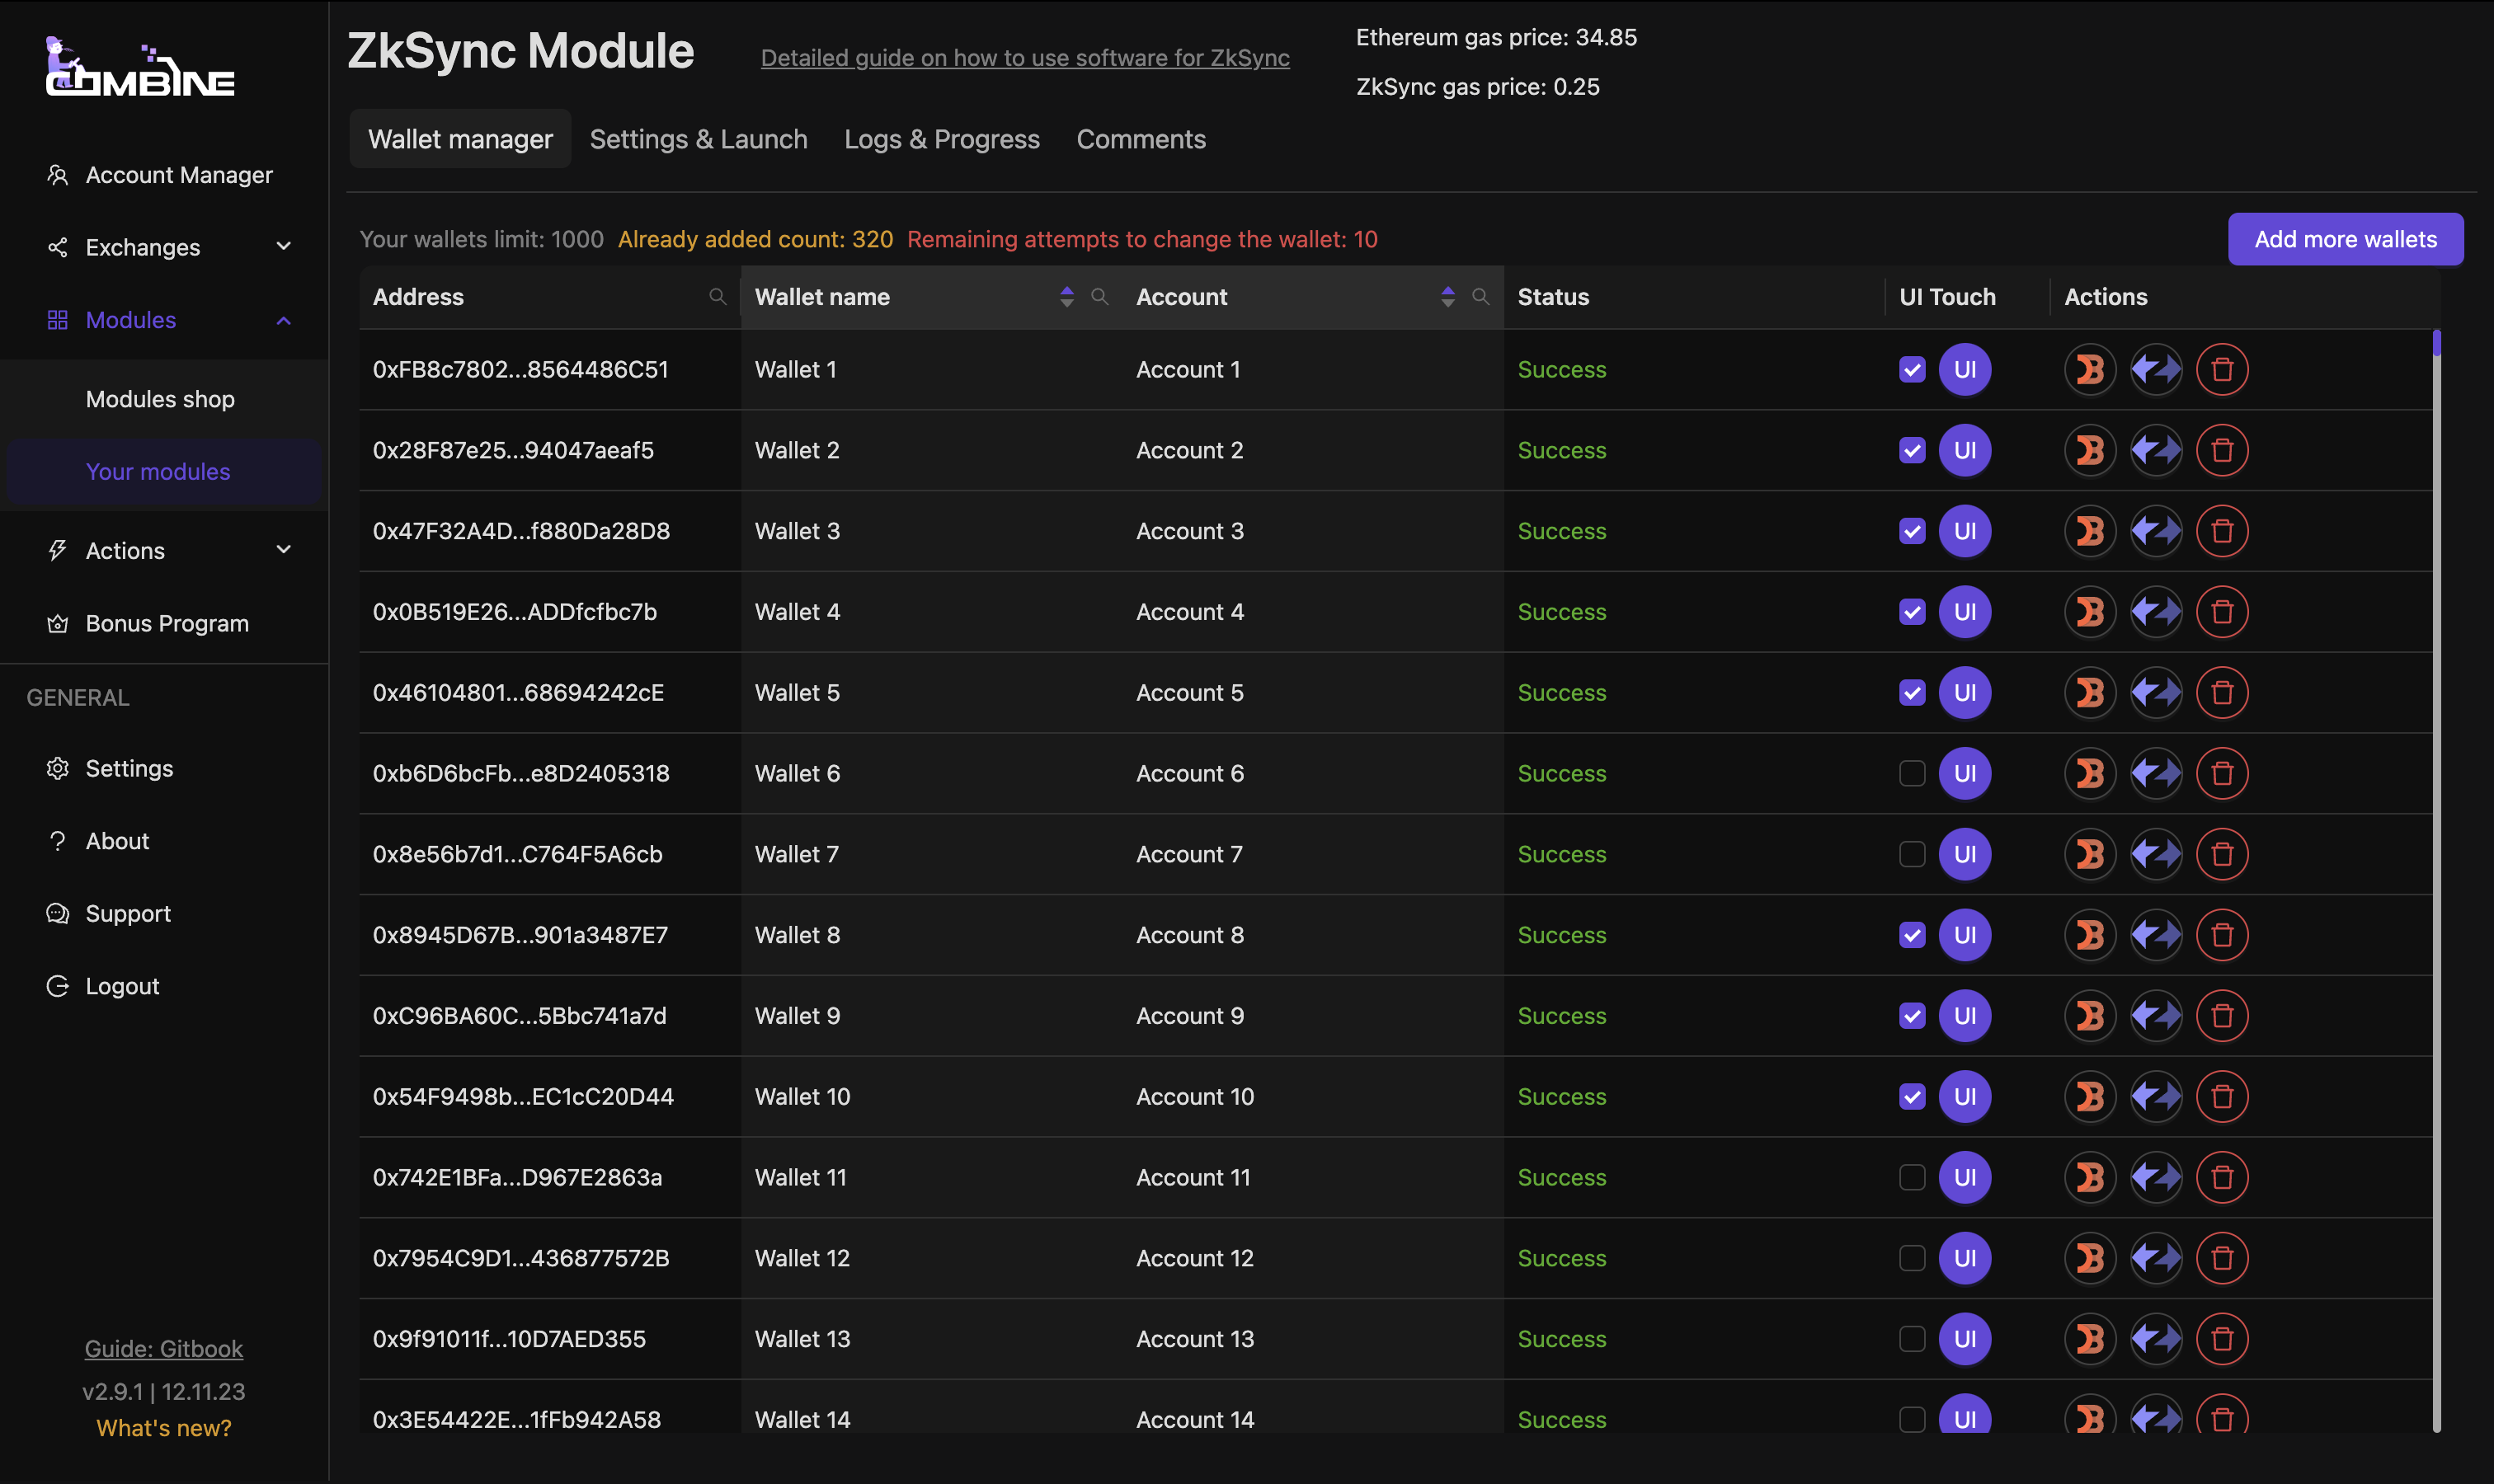Enable UI Touch checkbox for Wallet 13
The width and height of the screenshot is (2494, 1484).
pos(1912,1339)
